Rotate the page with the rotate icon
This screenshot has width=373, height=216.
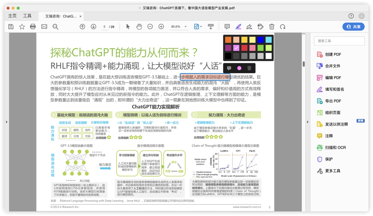(283, 27)
